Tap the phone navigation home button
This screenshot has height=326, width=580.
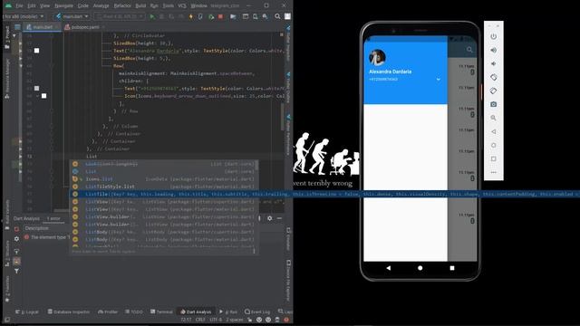[420, 268]
